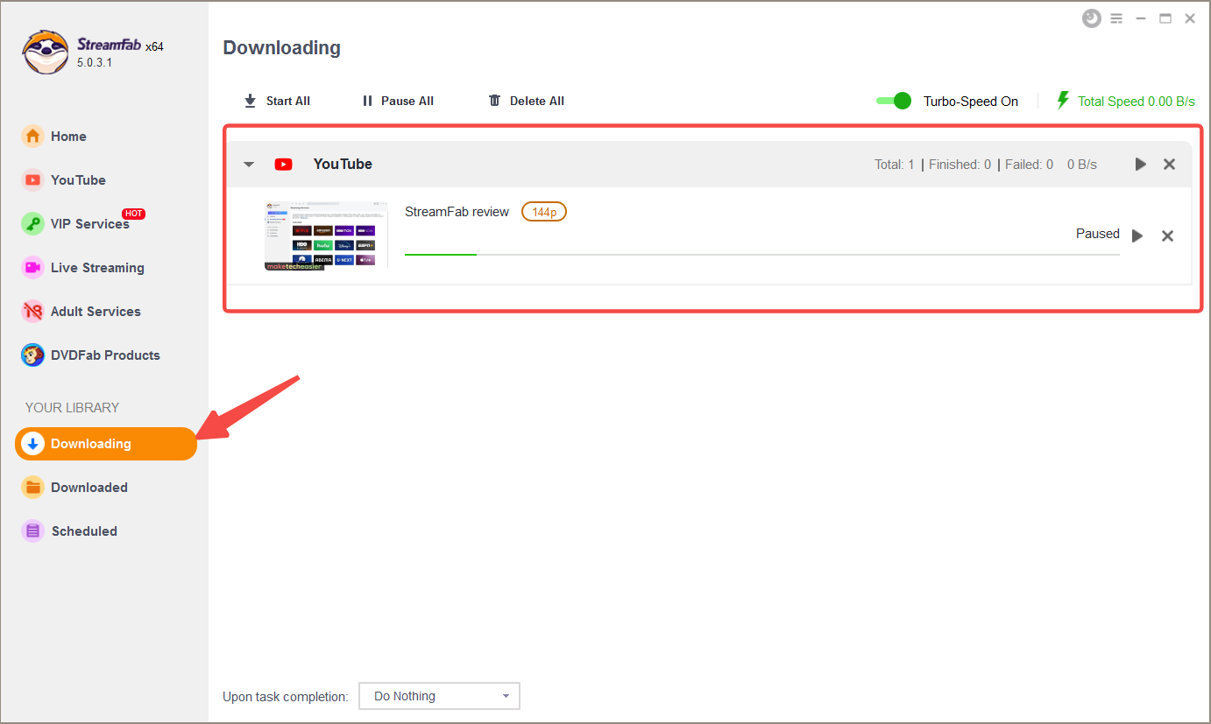1211x724 pixels.
Task: Collapse the YouTube download group
Action: [x=249, y=165]
